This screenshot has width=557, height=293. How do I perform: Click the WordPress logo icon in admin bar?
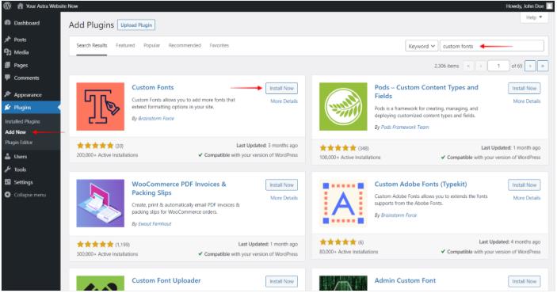(x=7, y=6)
